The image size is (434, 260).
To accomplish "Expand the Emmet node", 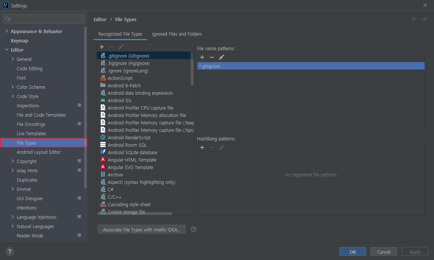I will pyautogui.click(x=13, y=189).
